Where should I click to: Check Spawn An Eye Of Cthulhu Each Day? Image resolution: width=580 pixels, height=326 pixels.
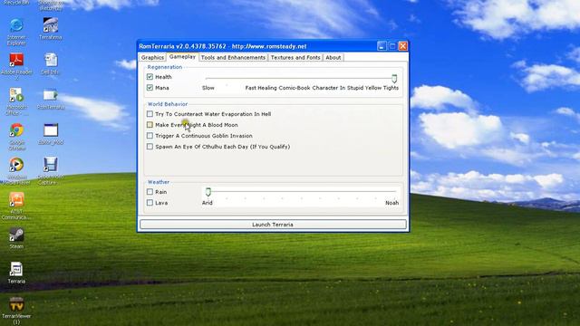point(150,147)
